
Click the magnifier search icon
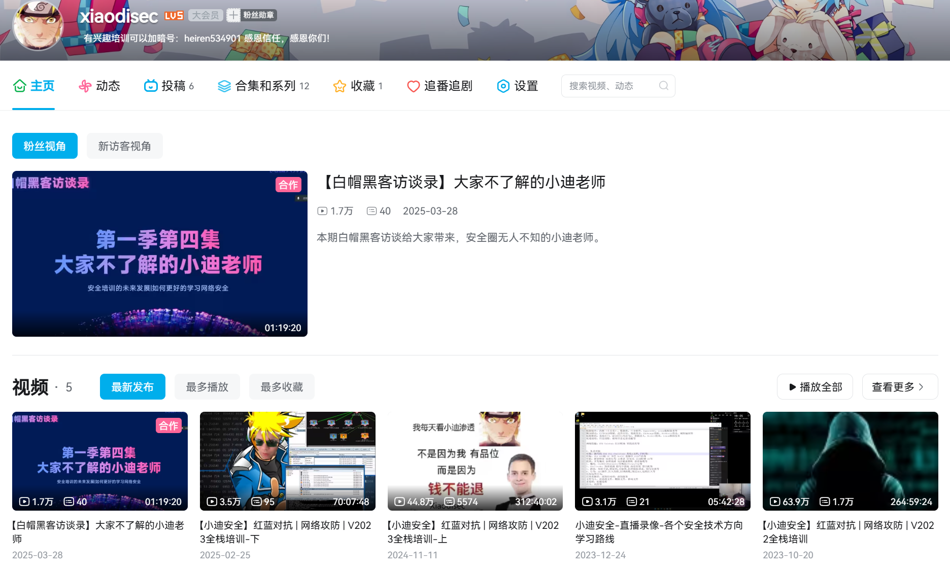click(663, 86)
